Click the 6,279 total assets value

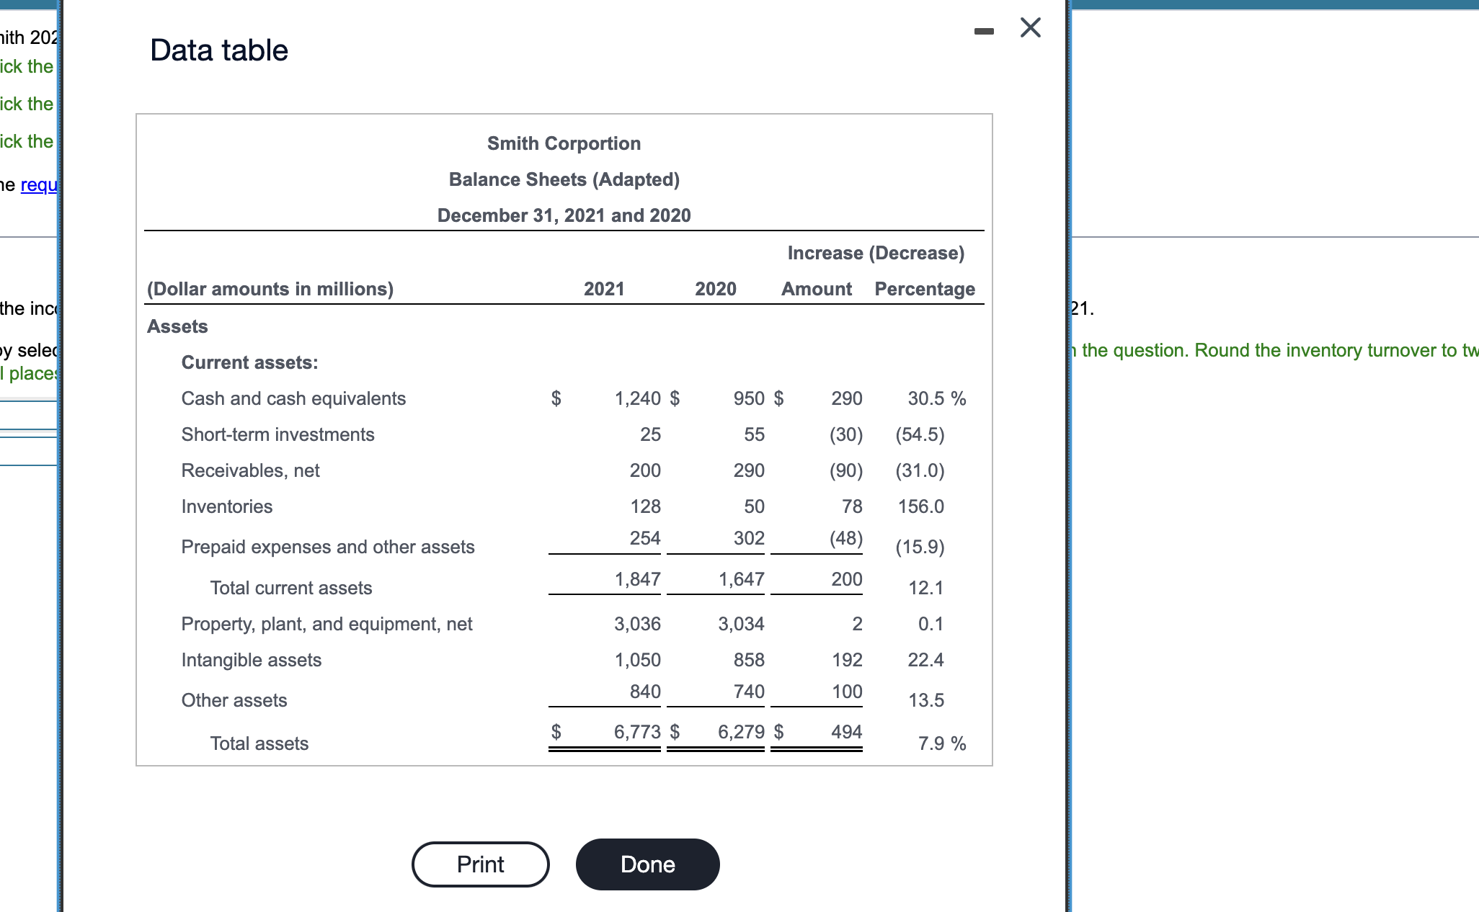tap(741, 732)
